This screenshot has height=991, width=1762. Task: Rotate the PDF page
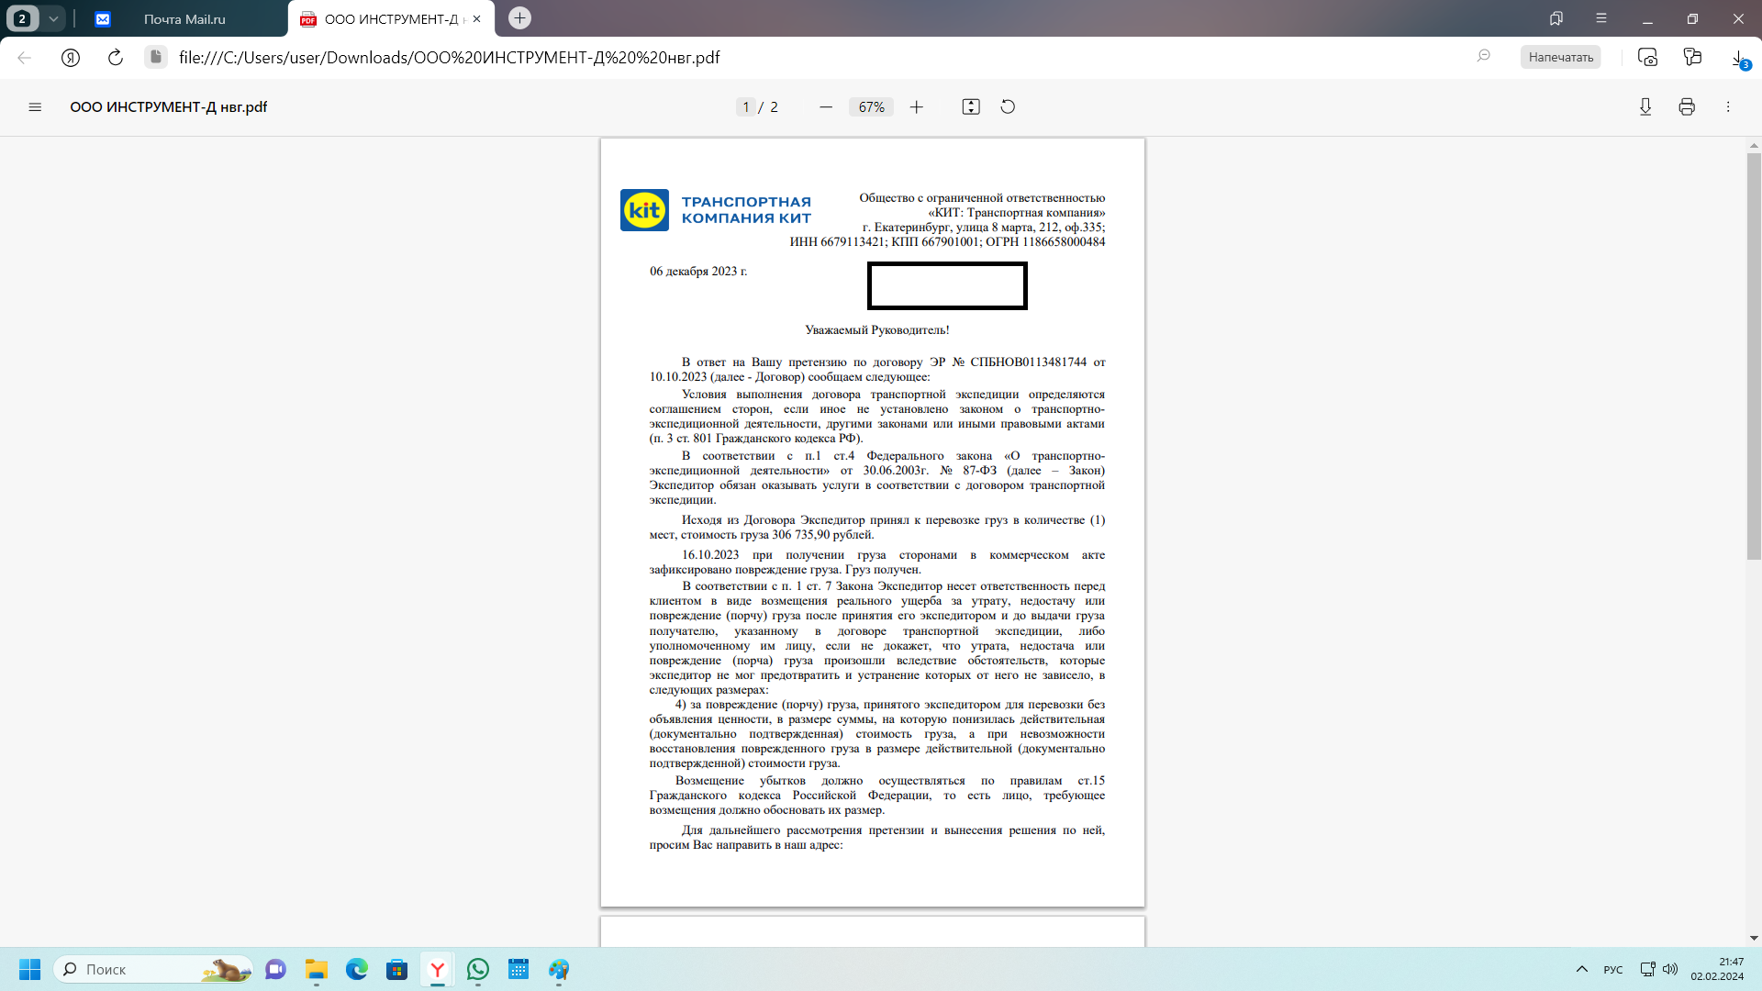point(1007,107)
